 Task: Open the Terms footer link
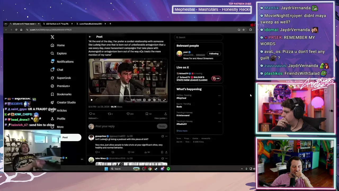coord(179,138)
